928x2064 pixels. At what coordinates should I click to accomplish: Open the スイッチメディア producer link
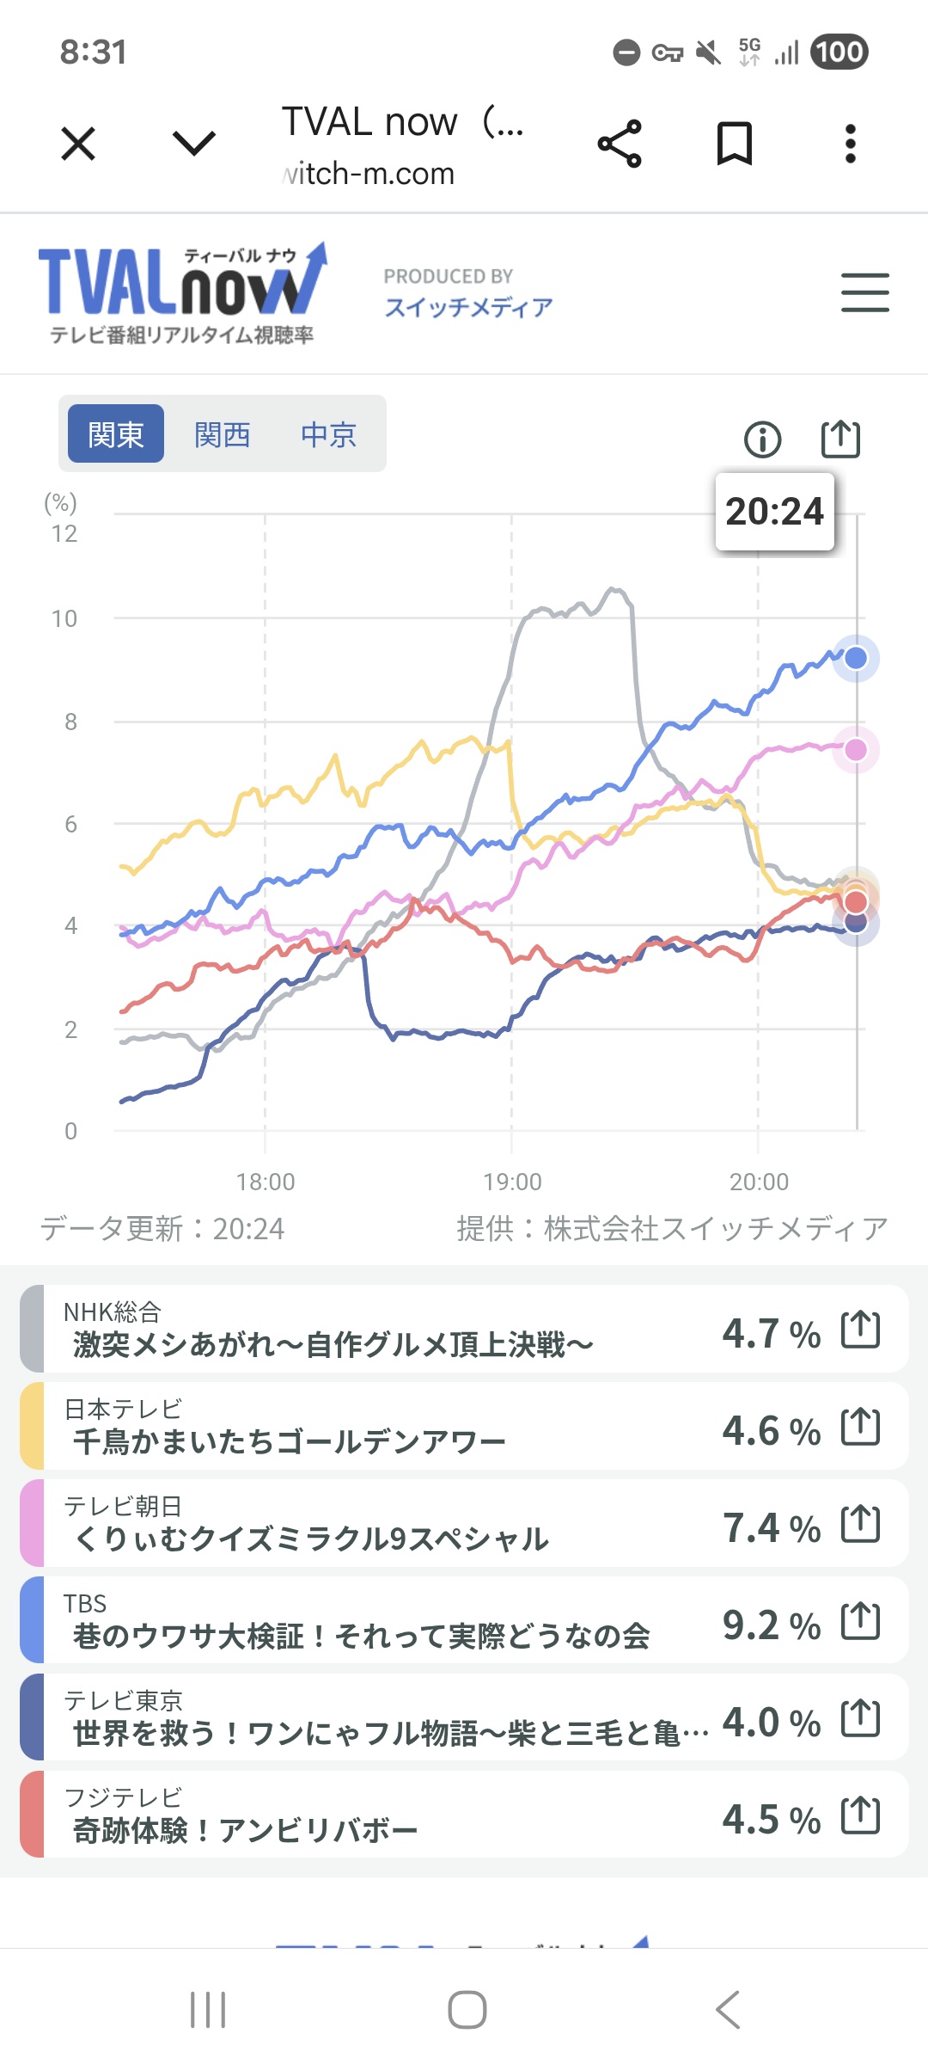pos(468,307)
